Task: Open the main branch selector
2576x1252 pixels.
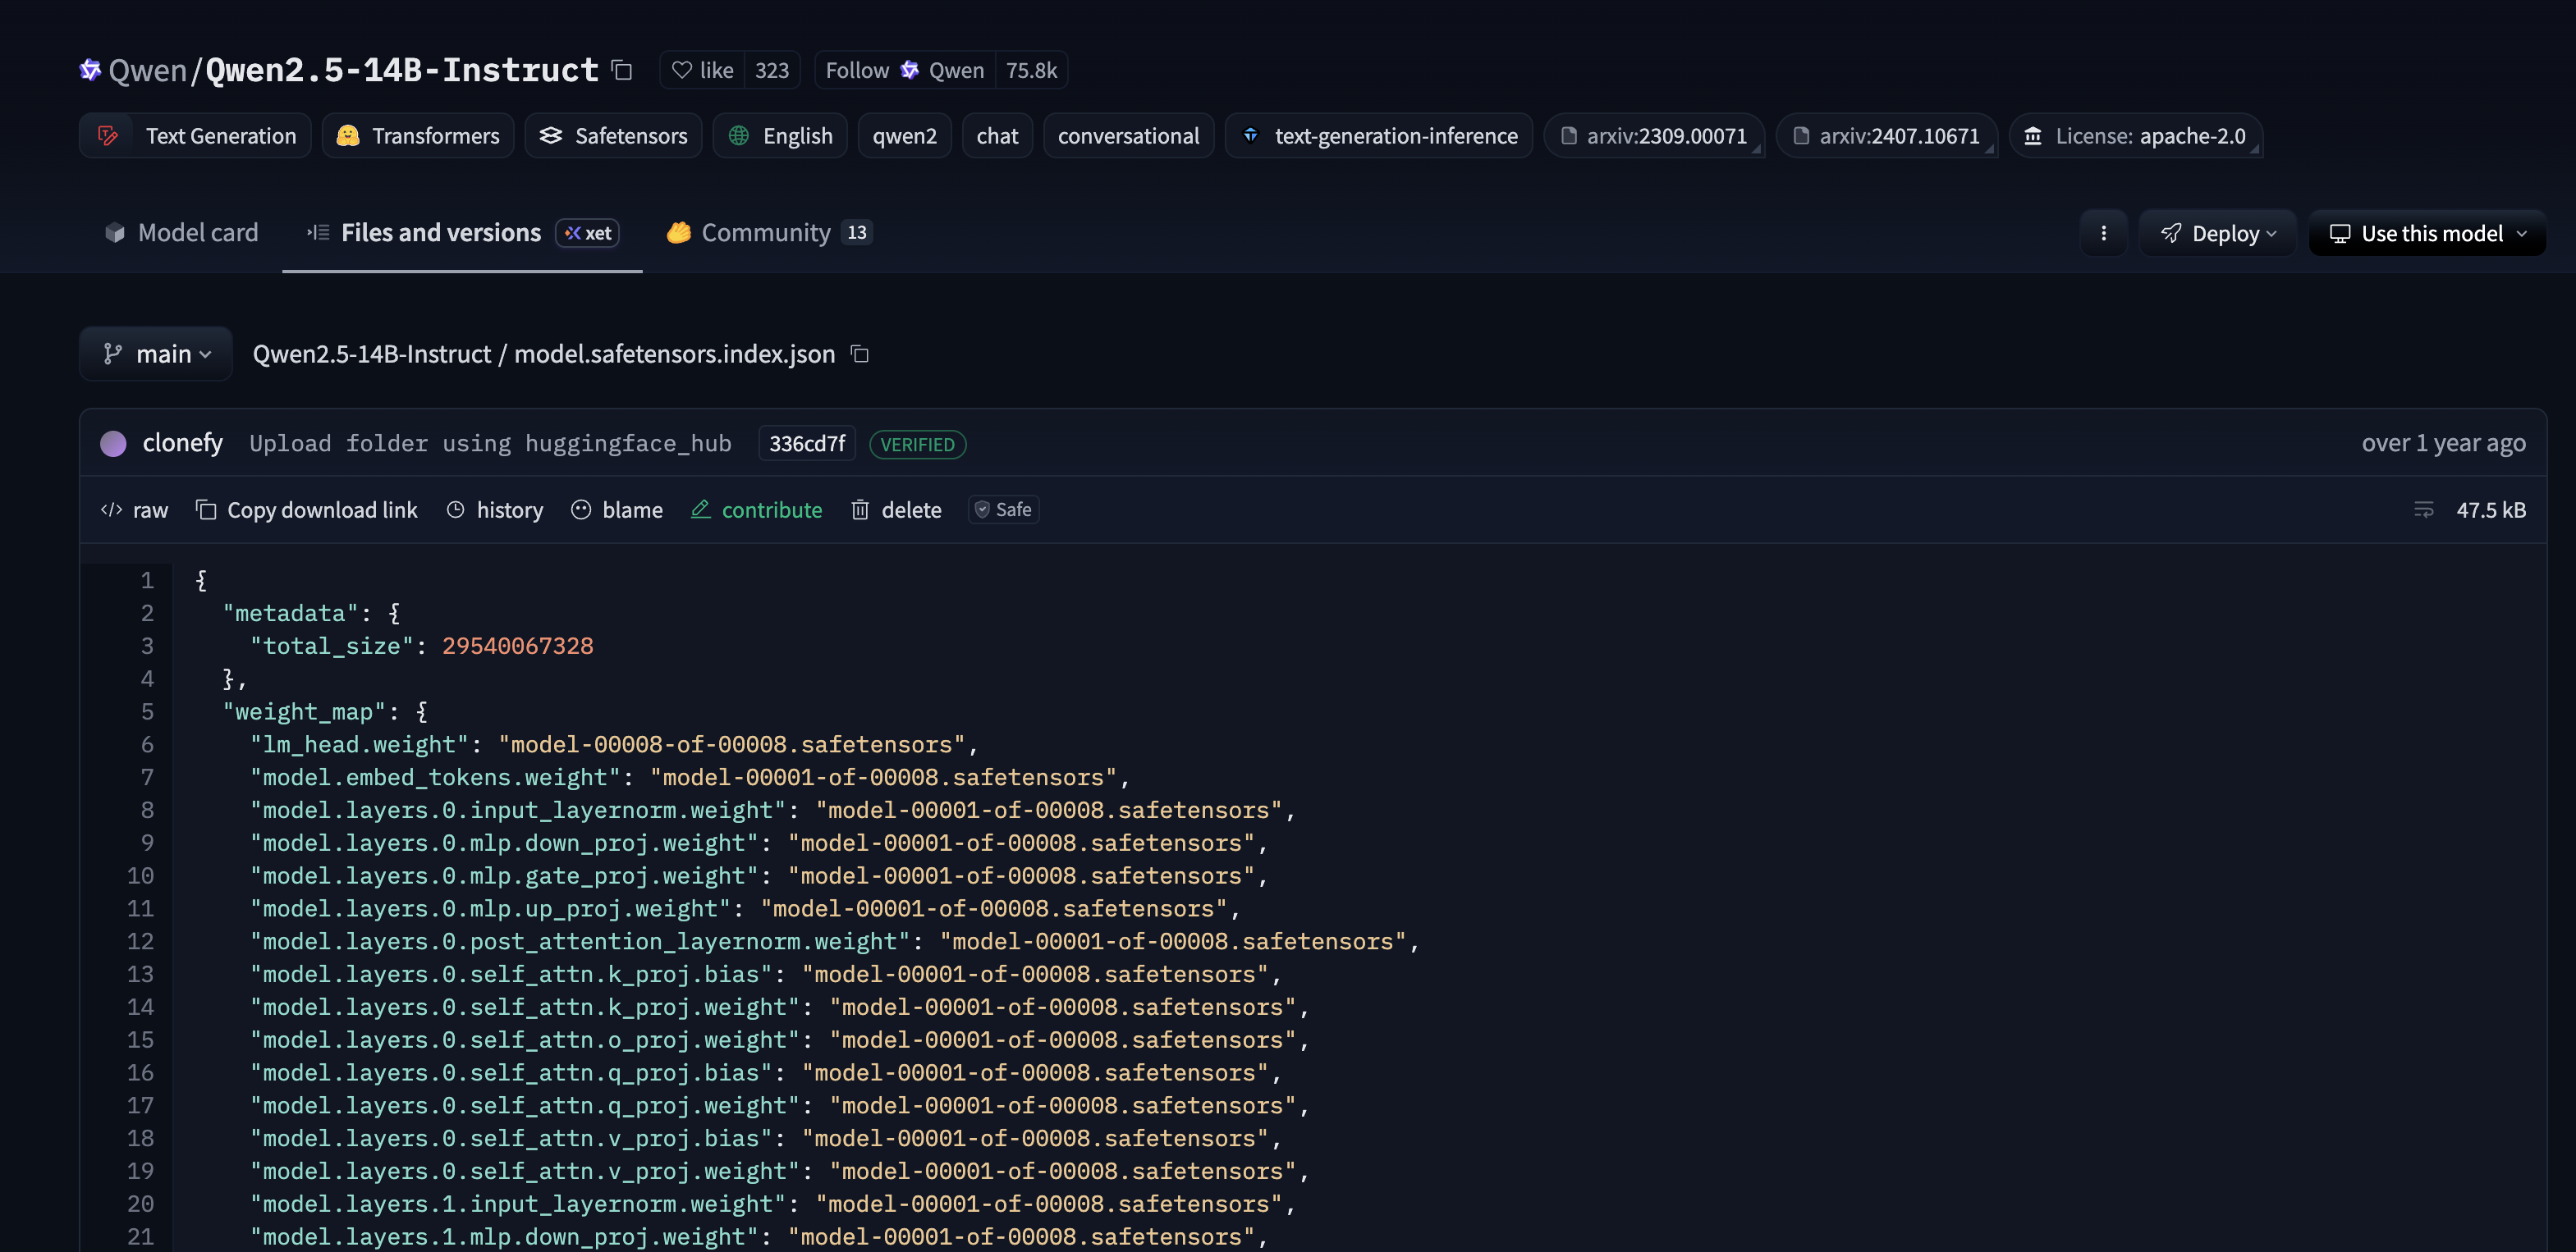Action: [156, 354]
